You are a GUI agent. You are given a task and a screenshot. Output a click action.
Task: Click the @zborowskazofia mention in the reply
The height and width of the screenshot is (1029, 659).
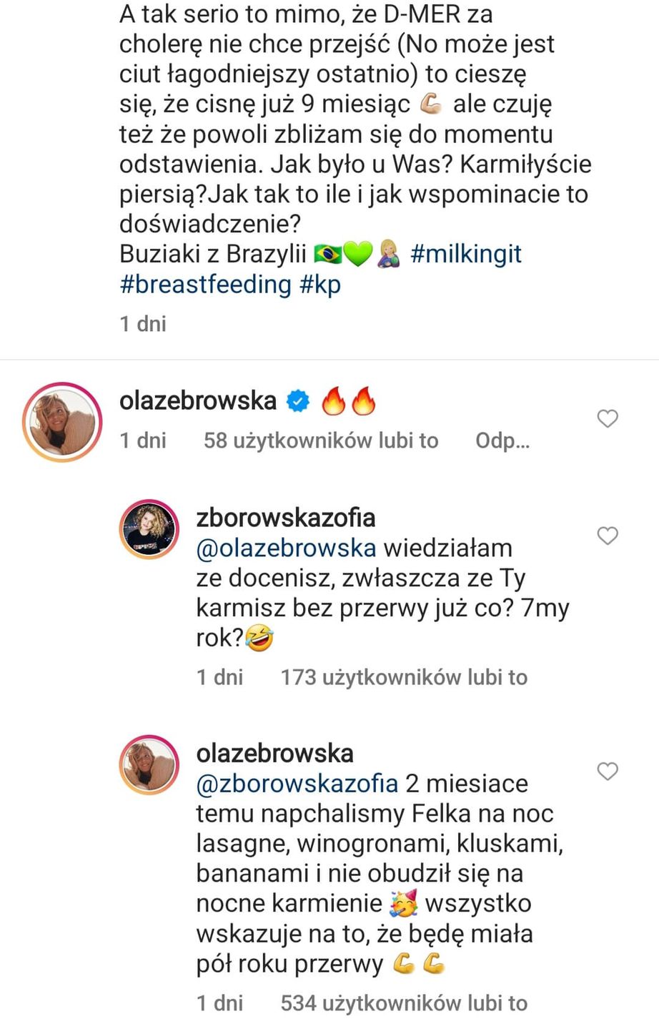coord(298,783)
